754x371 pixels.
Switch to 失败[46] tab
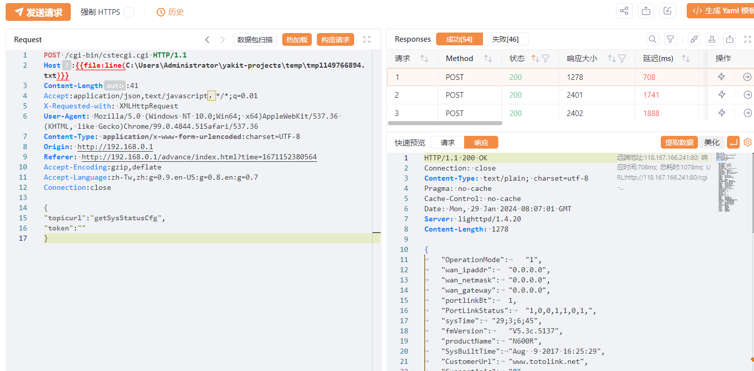click(505, 39)
